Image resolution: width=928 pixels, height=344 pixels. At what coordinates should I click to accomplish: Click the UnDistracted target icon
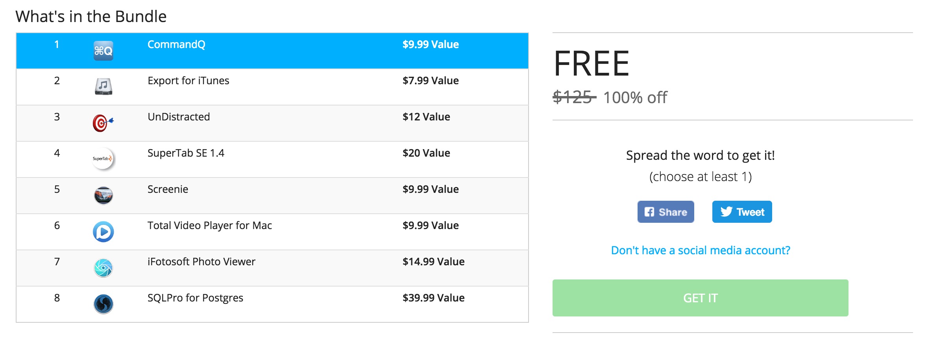103,123
